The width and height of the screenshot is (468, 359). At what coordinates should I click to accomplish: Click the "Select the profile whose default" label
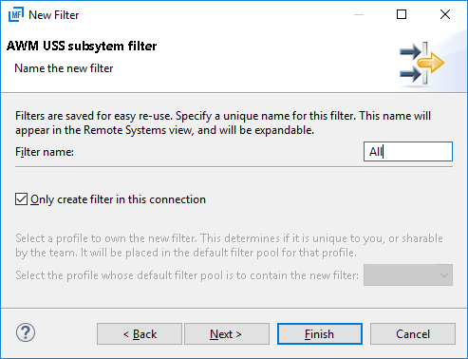pos(187,275)
